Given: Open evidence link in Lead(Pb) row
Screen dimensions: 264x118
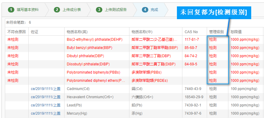Looking at the screenshot, I should 46,105.
